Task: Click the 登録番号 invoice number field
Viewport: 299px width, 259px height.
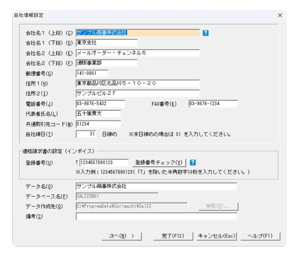Action: [104, 163]
